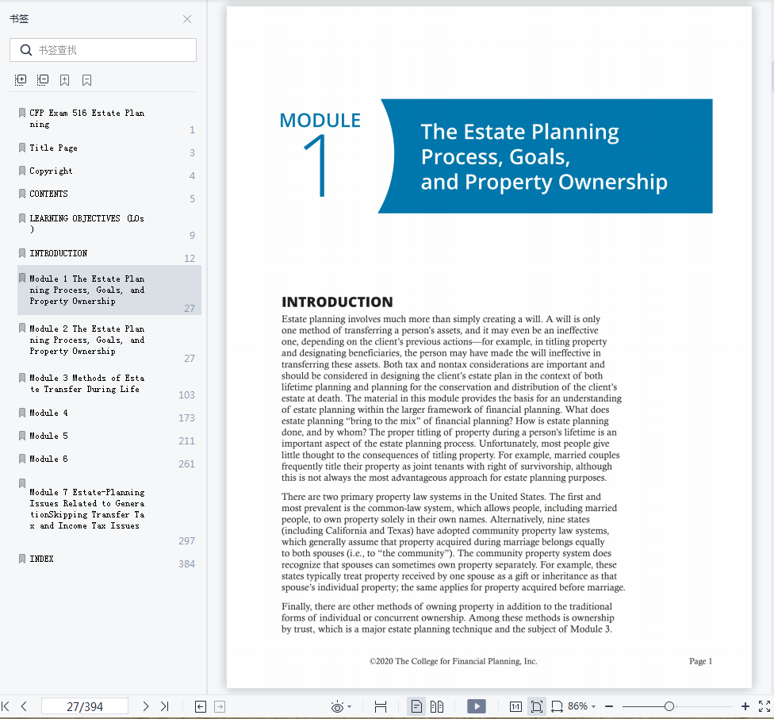Switch to single page view
The image size is (774, 719).
tap(416, 706)
